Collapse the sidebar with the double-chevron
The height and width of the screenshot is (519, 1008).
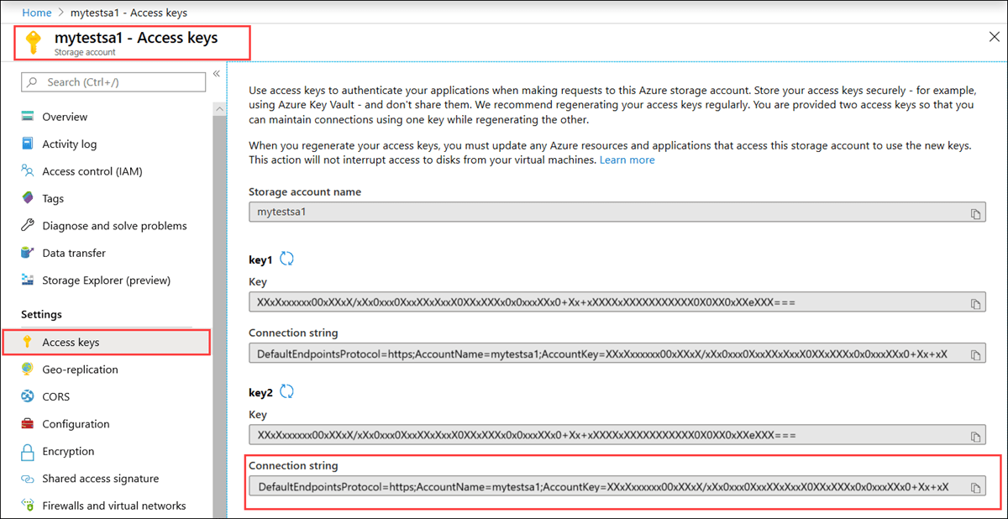(x=216, y=73)
